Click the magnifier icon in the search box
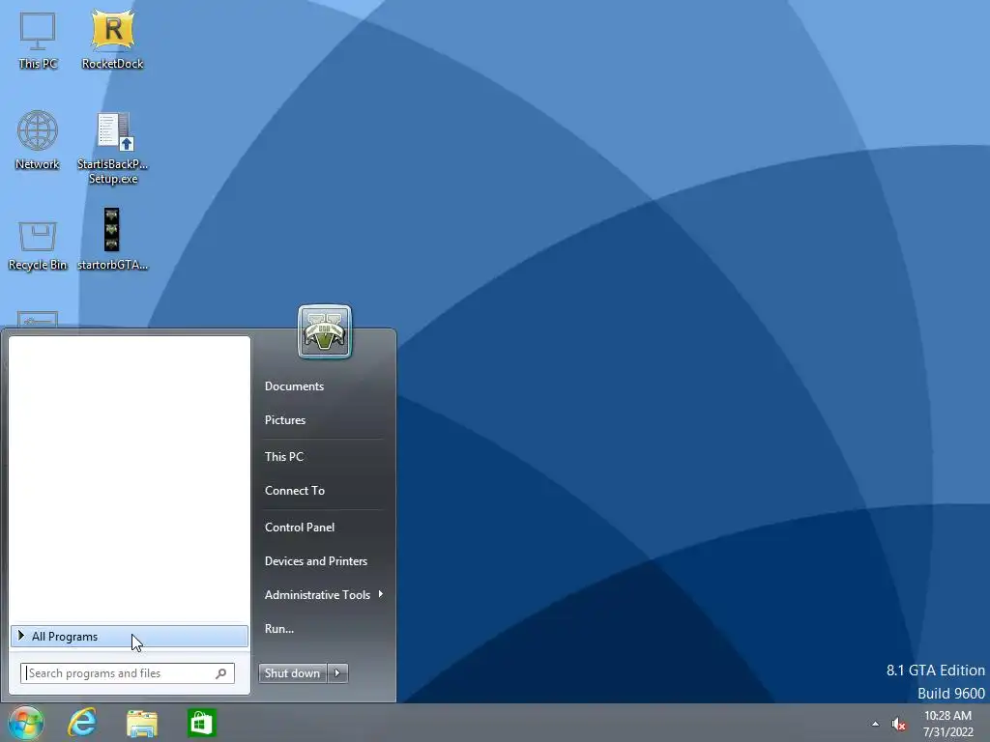 point(221,673)
